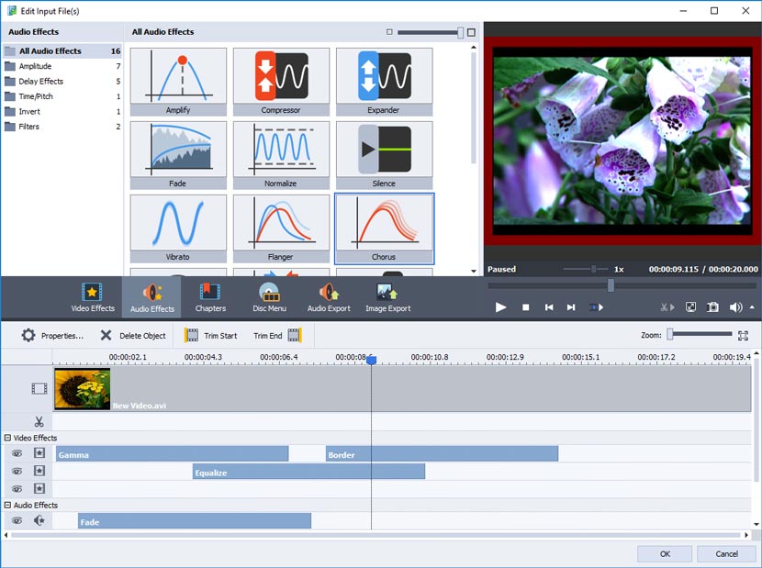Collapse the Audio Effects section
This screenshot has height=568, width=762.
[7, 505]
